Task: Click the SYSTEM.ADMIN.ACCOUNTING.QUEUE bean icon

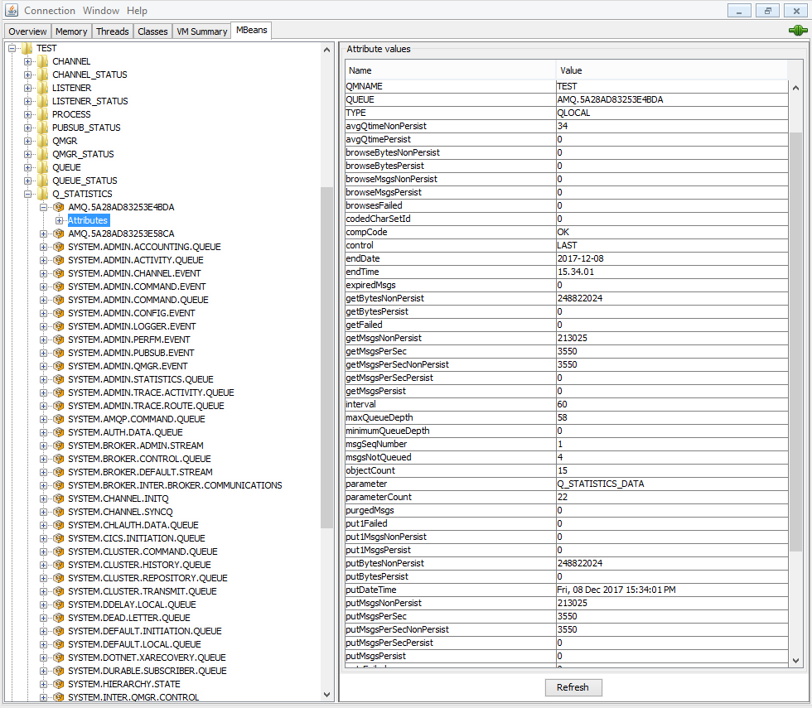Action: (x=59, y=247)
